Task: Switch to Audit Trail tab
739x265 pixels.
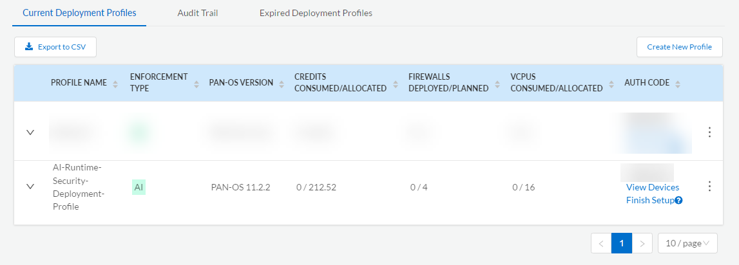Action: [198, 13]
